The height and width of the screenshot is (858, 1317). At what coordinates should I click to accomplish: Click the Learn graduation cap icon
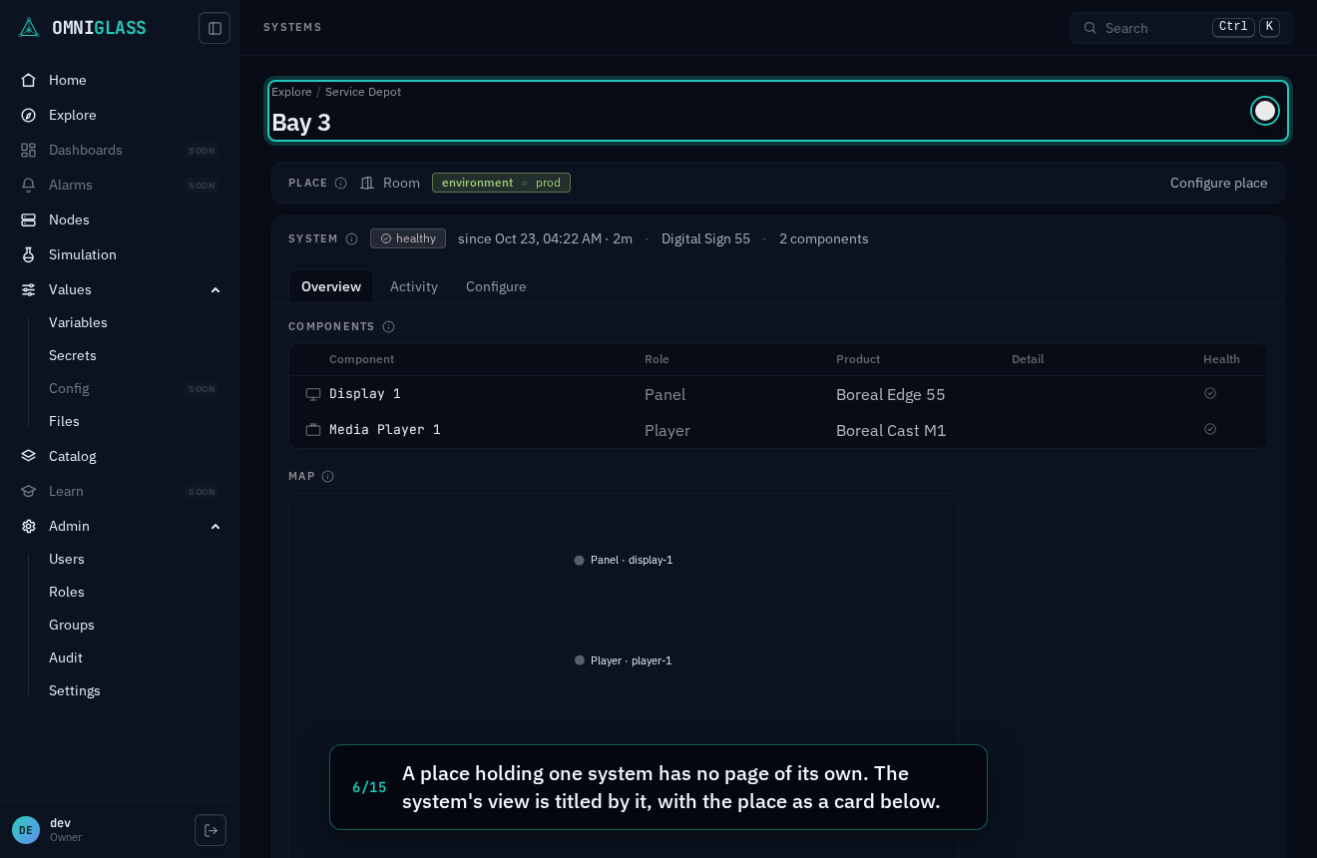29,491
